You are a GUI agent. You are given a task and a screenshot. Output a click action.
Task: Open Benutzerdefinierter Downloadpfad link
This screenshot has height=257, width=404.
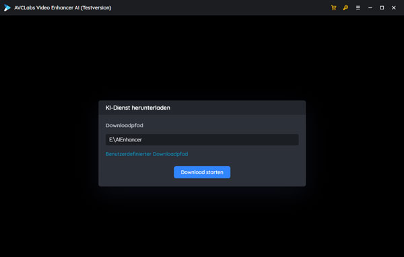pyautogui.click(x=147, y=154)
